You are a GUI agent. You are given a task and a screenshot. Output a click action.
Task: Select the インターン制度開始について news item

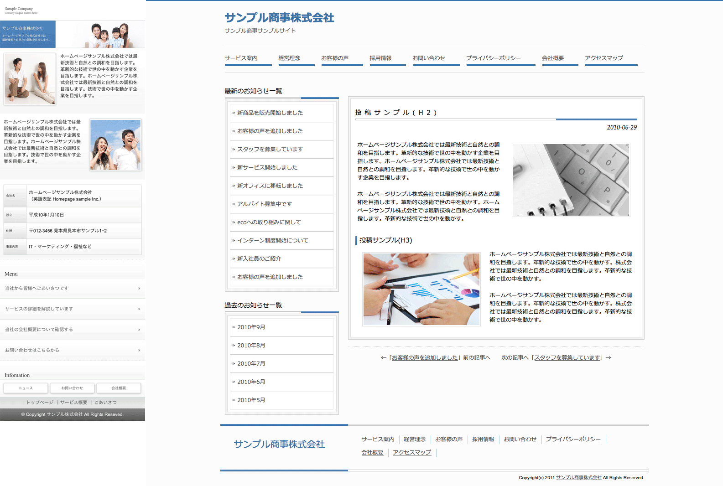tap(272, 241)
